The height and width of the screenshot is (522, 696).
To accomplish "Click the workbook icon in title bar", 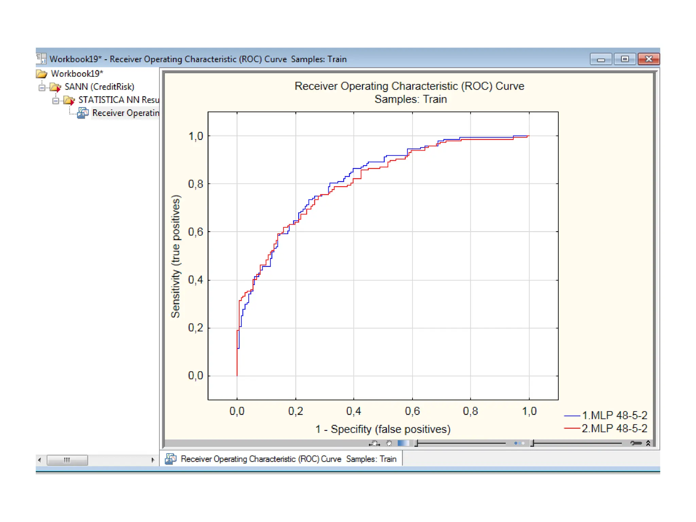I will [x=41, y=59].
